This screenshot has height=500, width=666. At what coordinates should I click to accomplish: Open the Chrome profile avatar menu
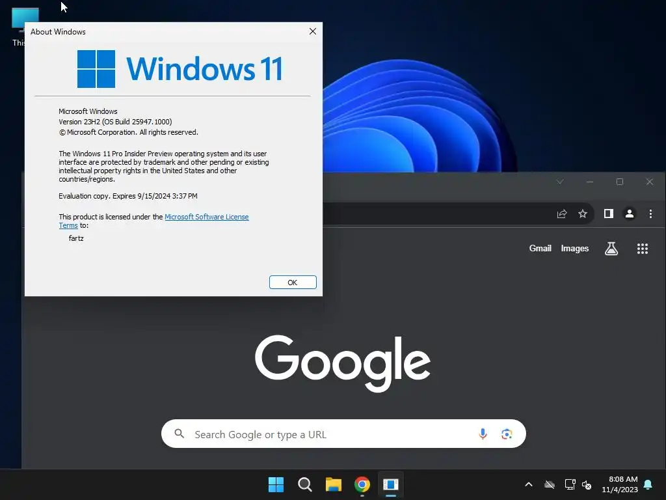click(x=629, y=214)
